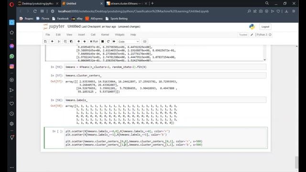Open the Kernel menu
Viewport: 306px width, 172px height.
tap(105, 34)
